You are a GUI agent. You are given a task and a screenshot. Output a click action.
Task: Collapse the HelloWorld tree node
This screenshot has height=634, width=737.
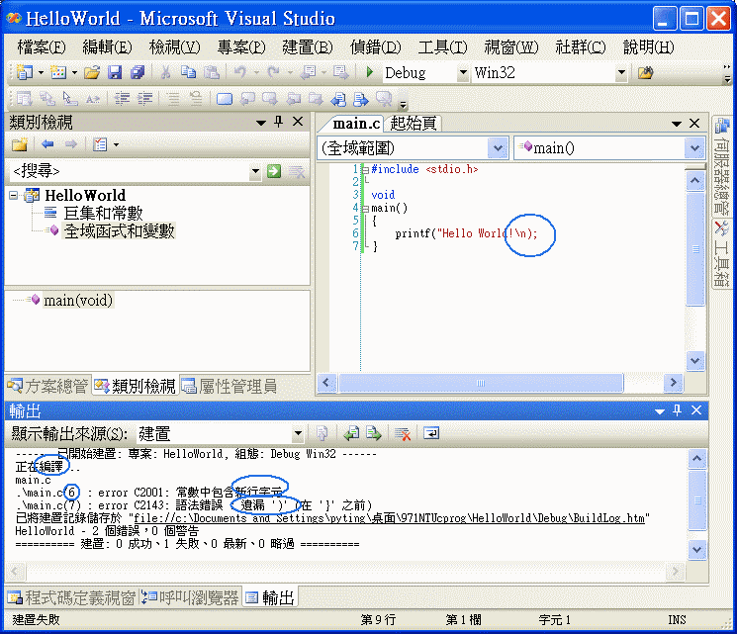pos(14,195)
